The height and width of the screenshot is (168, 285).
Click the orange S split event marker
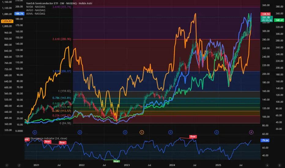[142, 132]
